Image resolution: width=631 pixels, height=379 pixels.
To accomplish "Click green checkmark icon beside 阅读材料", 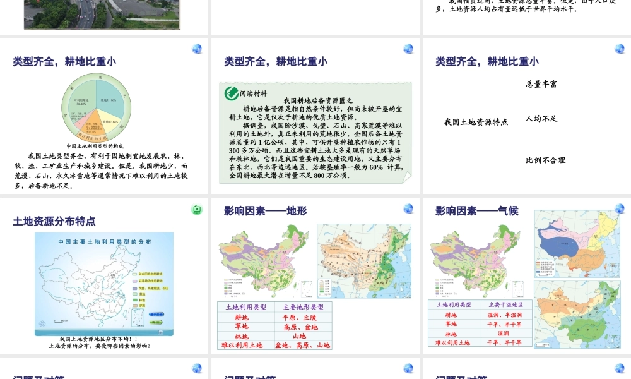I will (232, 93).
